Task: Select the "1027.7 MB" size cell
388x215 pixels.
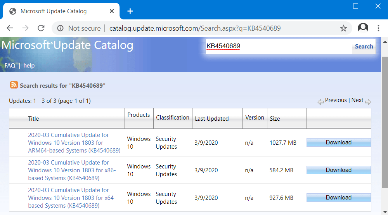Action: click(x=283, y=143)
